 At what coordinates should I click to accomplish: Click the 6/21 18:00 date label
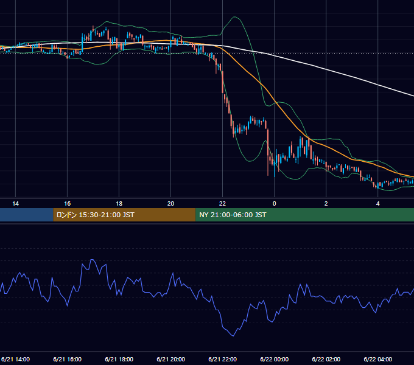(x=119, y=359)
